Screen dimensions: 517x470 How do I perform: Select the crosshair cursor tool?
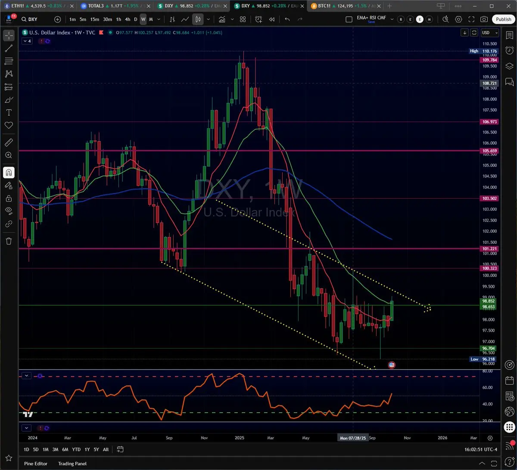(9, 35)
